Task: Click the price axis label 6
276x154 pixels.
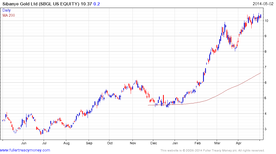Action: tap(265, 83)
